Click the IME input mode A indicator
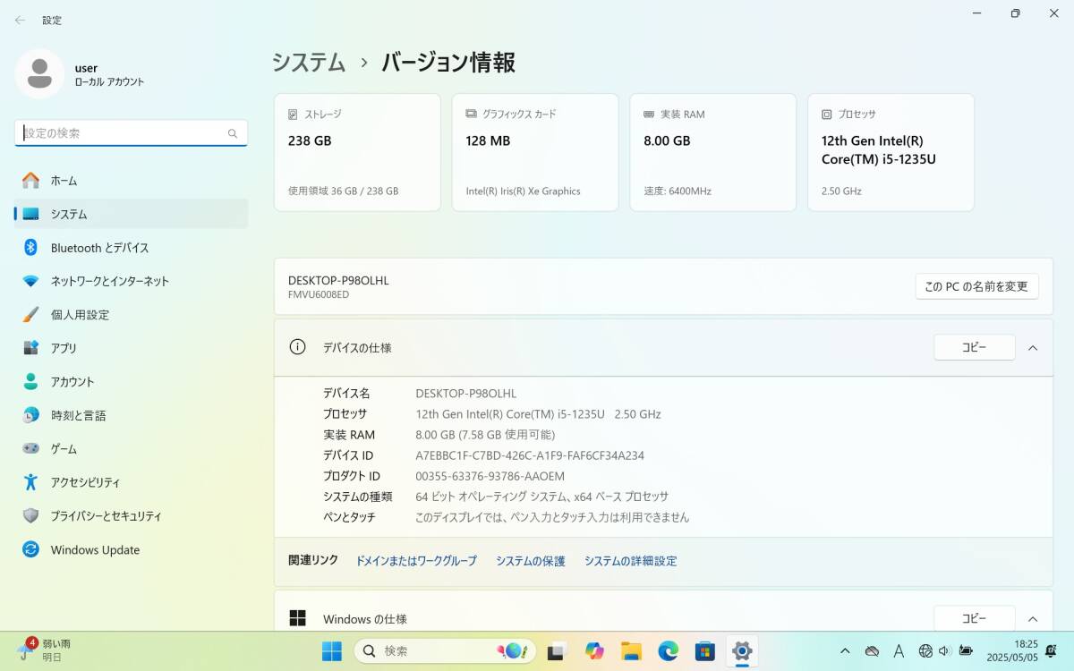The height and width of the screenshot is (671, 1074). tap(899, 650)
